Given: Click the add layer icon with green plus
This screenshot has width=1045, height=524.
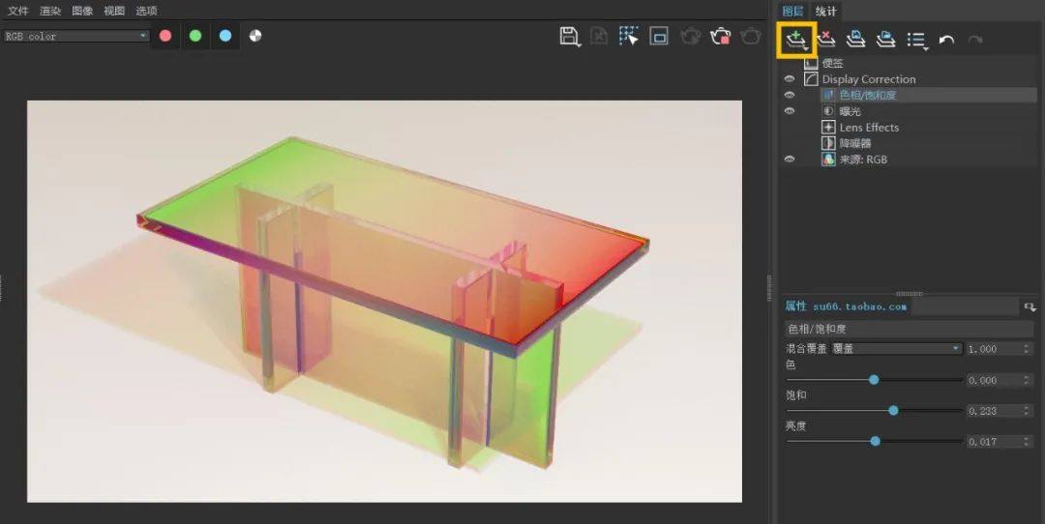Looking at the screenshot, I should click(x=795, y=40).
